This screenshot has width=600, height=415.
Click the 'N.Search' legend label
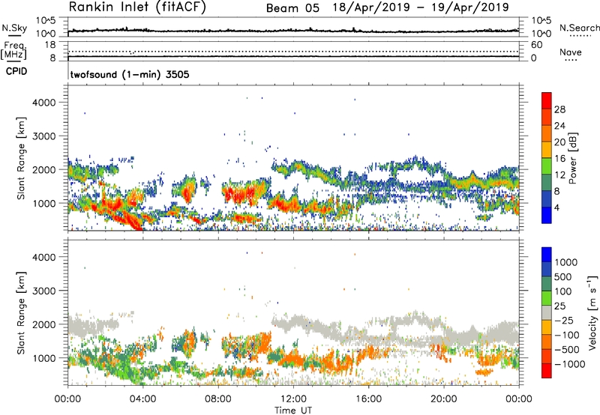click(579, 28)
